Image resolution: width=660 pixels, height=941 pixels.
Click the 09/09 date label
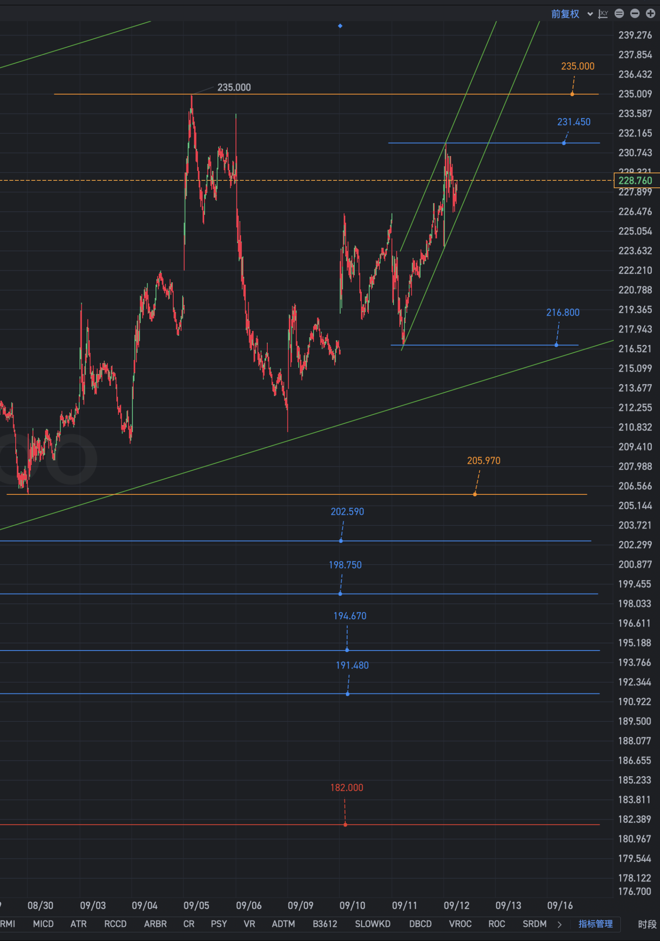301,906
